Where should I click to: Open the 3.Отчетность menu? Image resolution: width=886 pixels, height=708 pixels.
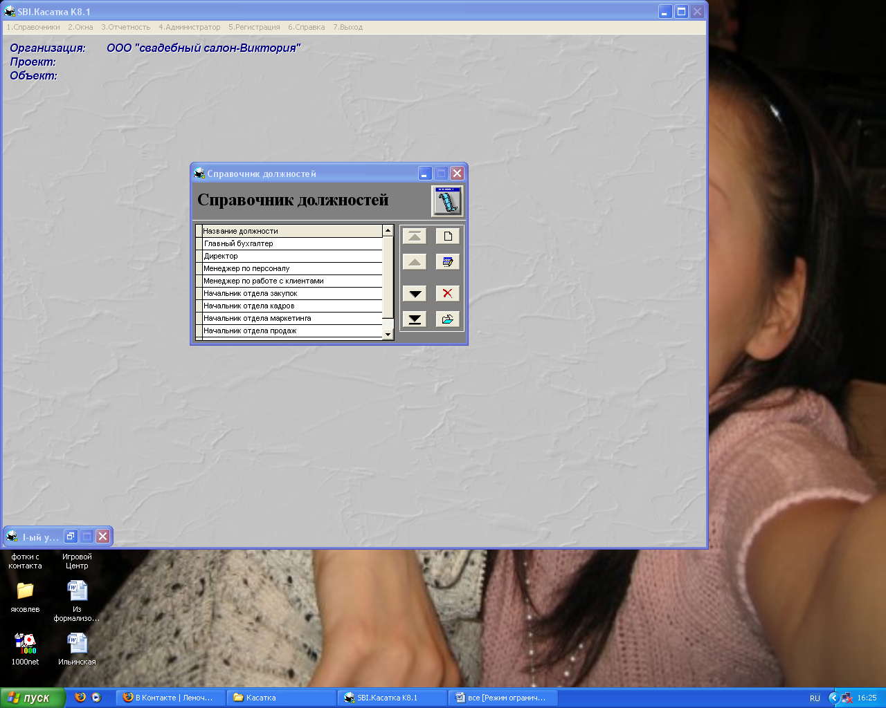coord(126,28)
